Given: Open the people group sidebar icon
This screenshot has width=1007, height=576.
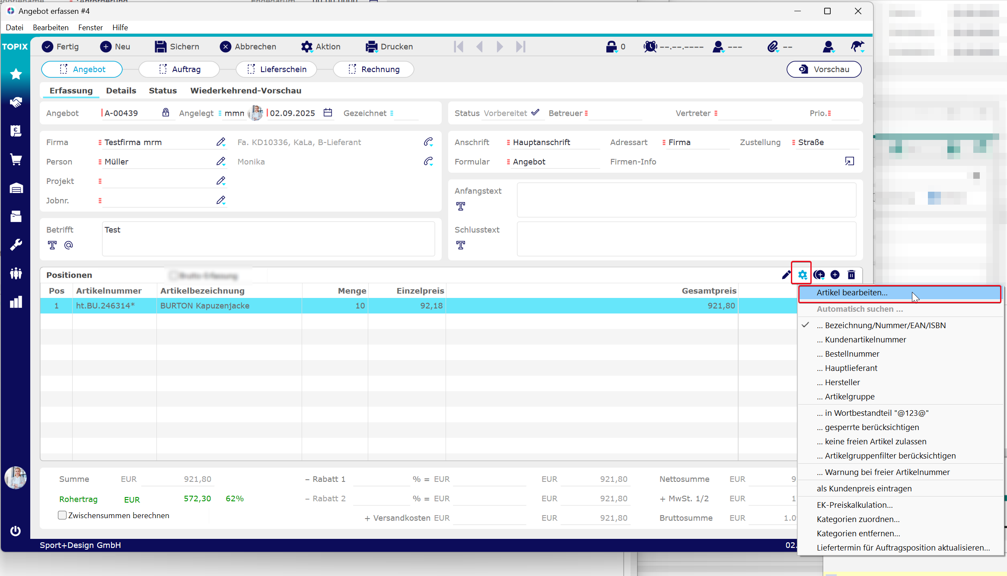Looking at the screenshot, I should pyautogui.click(x=16, y=273).
